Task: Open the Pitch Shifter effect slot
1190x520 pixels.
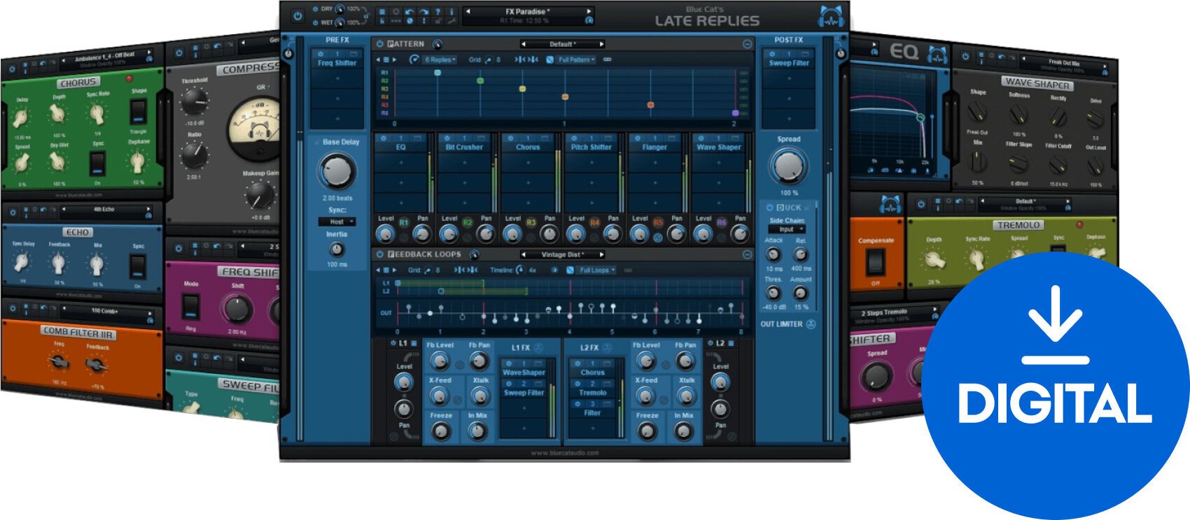Action: click(x=591, y=147)
